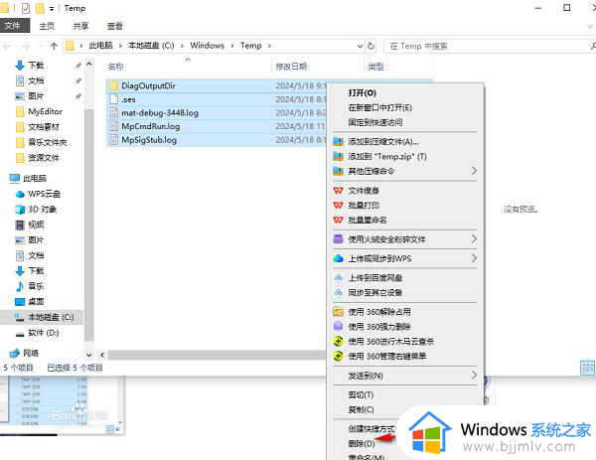The image size is (596, 460).
Task: Open 桌面 in navigation pane
Action: pyautogui.click(x=36, y=301)
